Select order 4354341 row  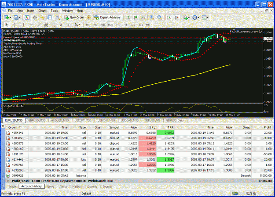tap(139, 133)
